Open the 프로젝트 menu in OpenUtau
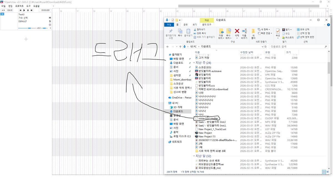333x178 pixels. [x=19, y=6]
